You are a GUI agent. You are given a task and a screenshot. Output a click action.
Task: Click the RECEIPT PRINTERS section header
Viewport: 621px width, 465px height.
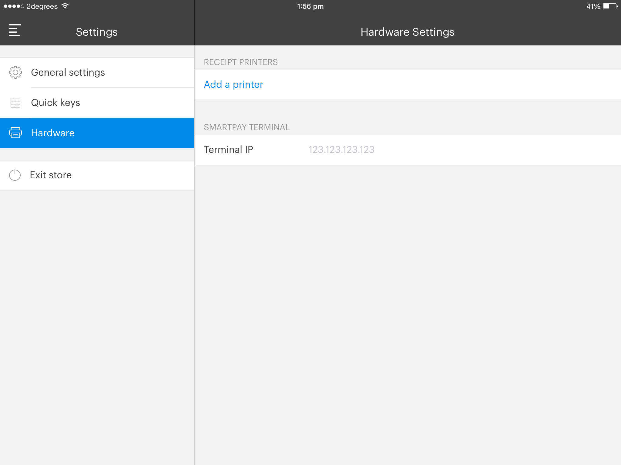click(x=240, y=62)
